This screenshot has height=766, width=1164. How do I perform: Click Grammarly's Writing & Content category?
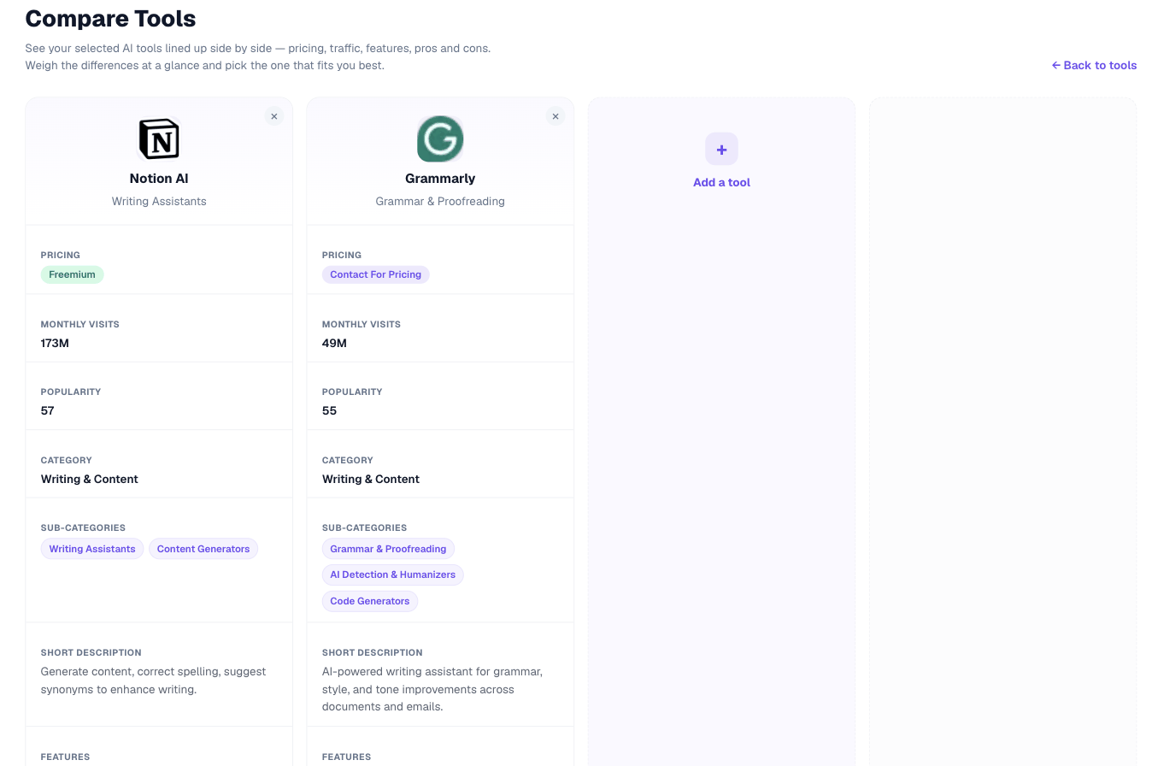(371, 479)
